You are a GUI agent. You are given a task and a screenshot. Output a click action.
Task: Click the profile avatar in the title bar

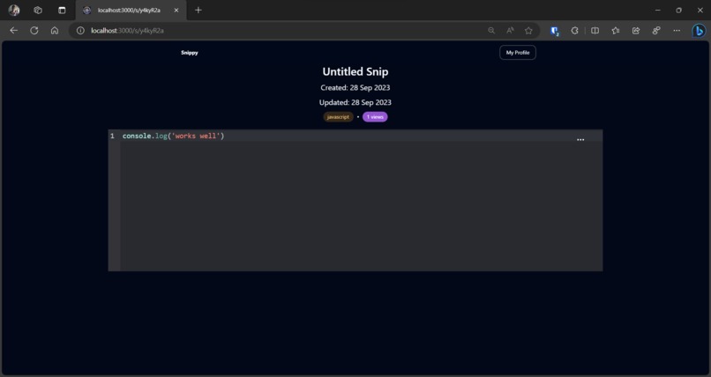tap(14, 10)
